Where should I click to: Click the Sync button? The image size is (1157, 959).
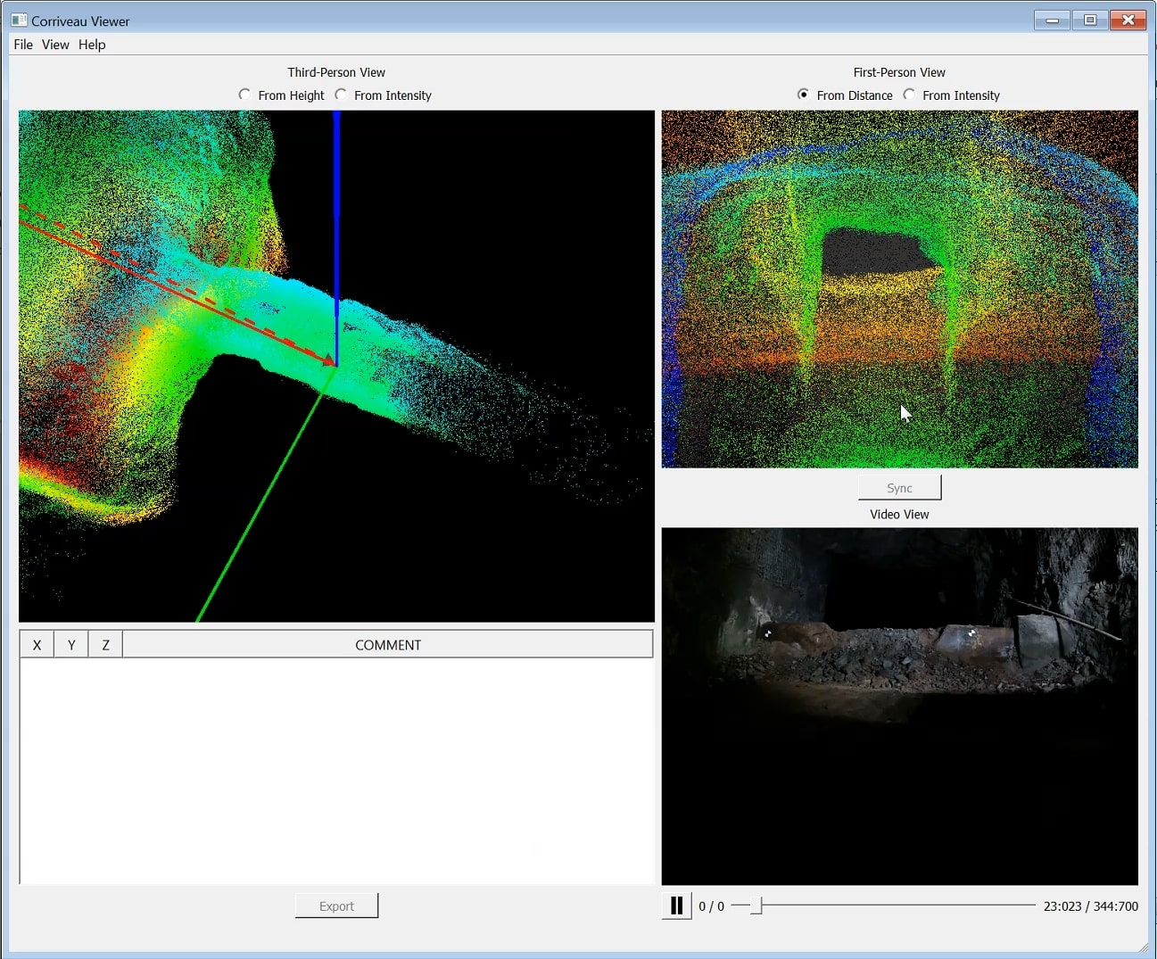point(899,488)
